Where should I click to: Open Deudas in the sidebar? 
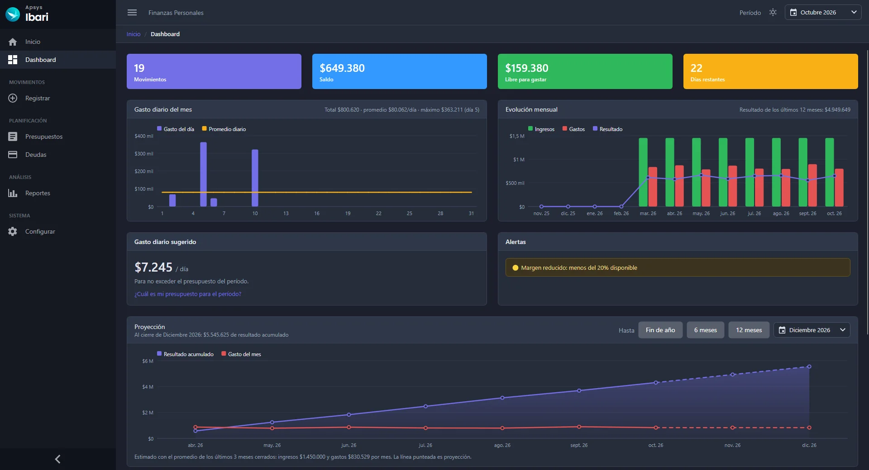[x=58, y=155]
